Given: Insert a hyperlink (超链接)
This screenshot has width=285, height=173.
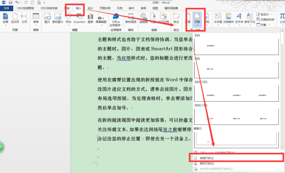Looking at the screenshot, I should (143, 18).
